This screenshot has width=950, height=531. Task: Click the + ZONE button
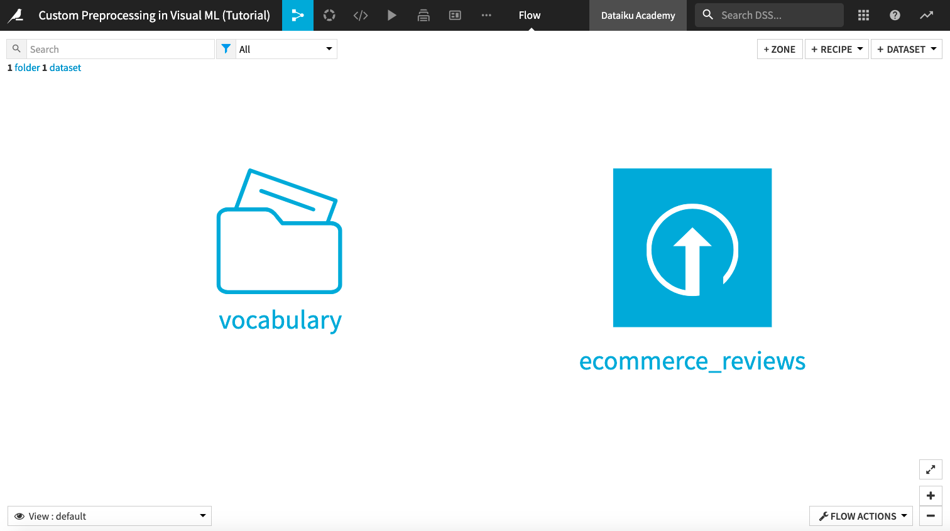(780, 49)
